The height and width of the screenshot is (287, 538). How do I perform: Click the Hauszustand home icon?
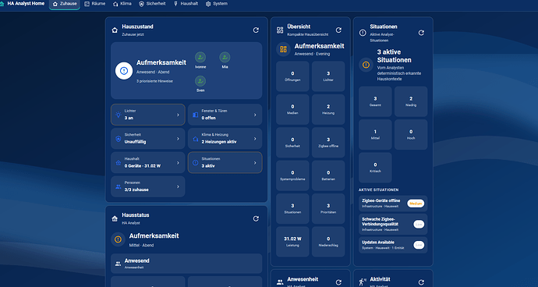point(115,30)
